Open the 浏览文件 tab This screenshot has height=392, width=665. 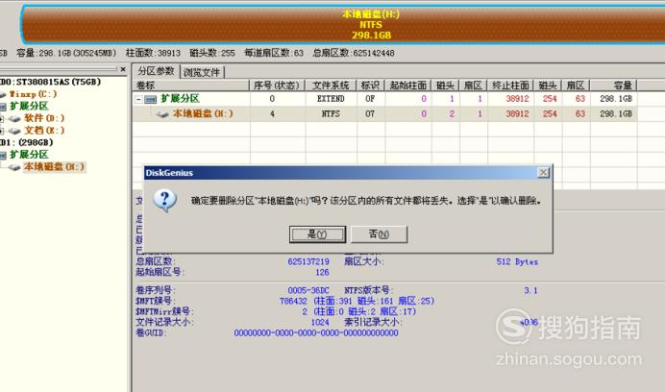coord(202,72)
